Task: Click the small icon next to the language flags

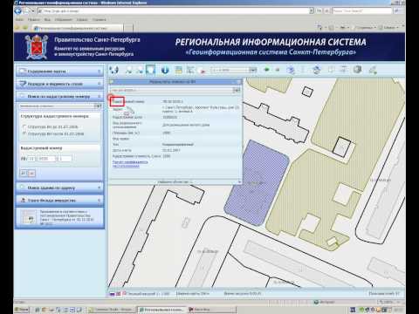Action: click(x=124, y=294)
